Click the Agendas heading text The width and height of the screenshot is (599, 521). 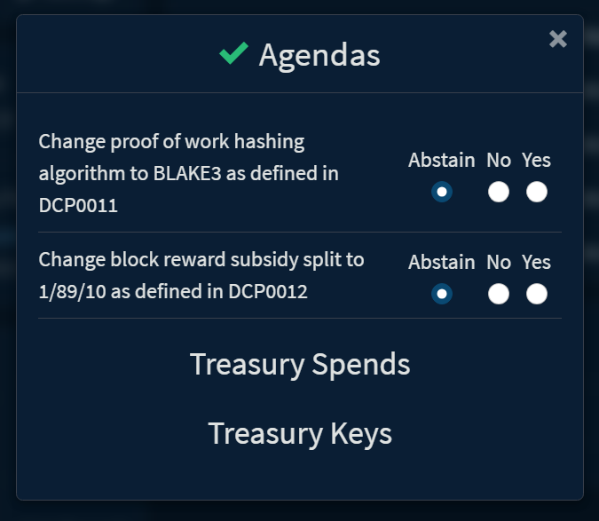tap(319, 55)
